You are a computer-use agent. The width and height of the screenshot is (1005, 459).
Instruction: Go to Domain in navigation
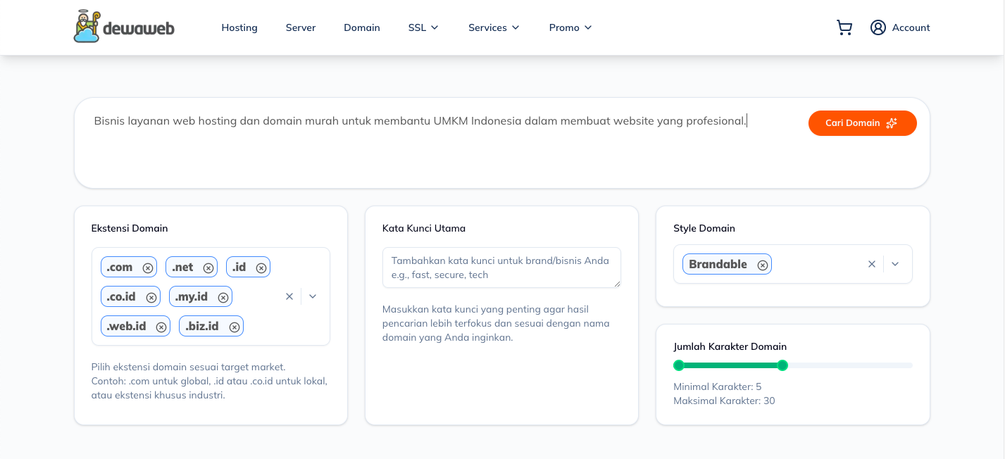(x=362, y=27)
